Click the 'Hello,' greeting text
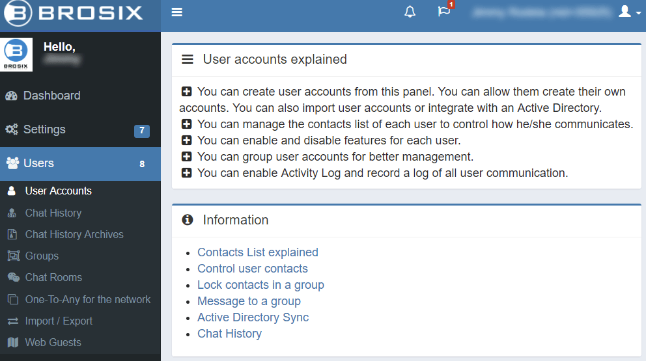The width and height of the screenshot is (646, 361). click(x=60, y=47)
